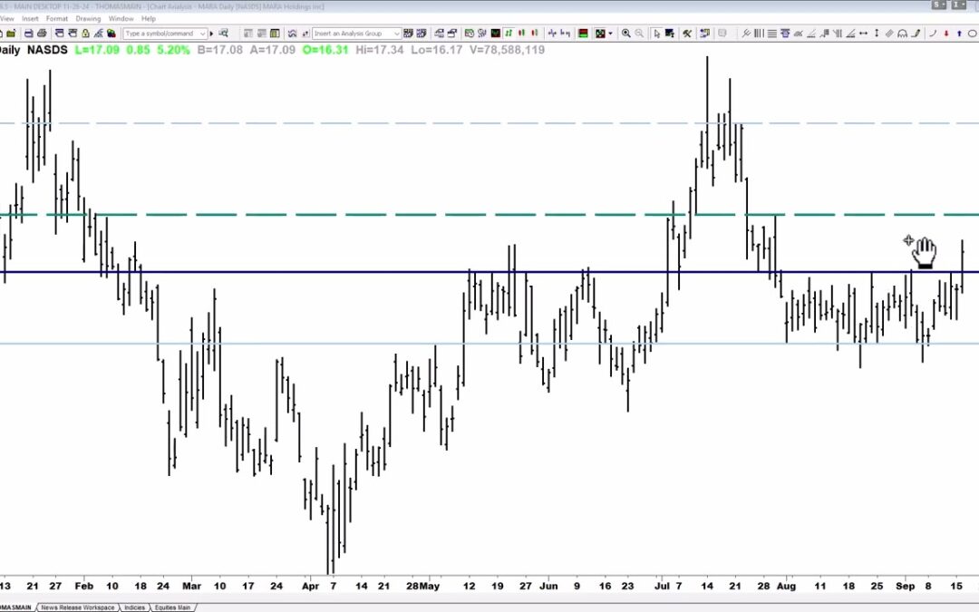The image size is (979, 612).
Task: Select the pointer arrow cursor tool
Action: tap(657, 34)
